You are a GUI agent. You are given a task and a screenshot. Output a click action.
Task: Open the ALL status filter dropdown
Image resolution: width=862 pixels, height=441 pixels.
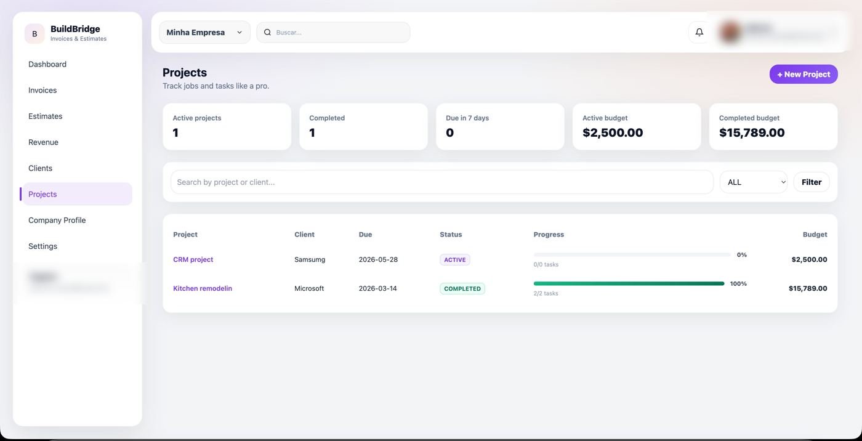coord(753,182)
